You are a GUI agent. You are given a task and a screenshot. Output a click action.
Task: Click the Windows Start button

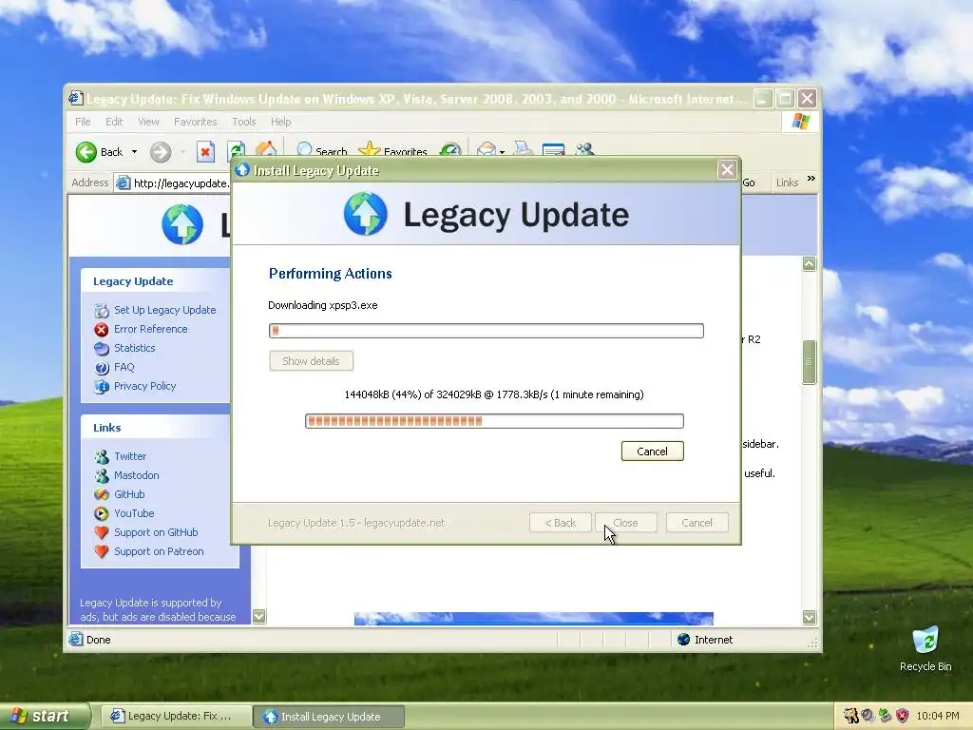44,716
